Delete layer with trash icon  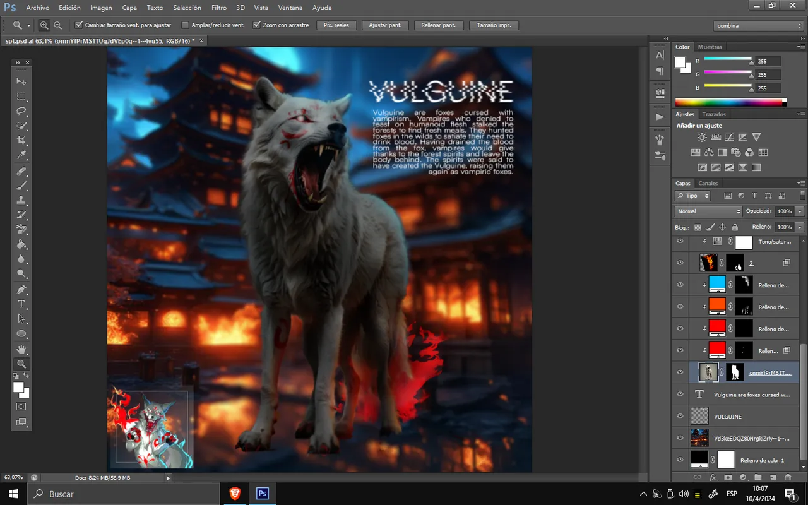point(788,478)
